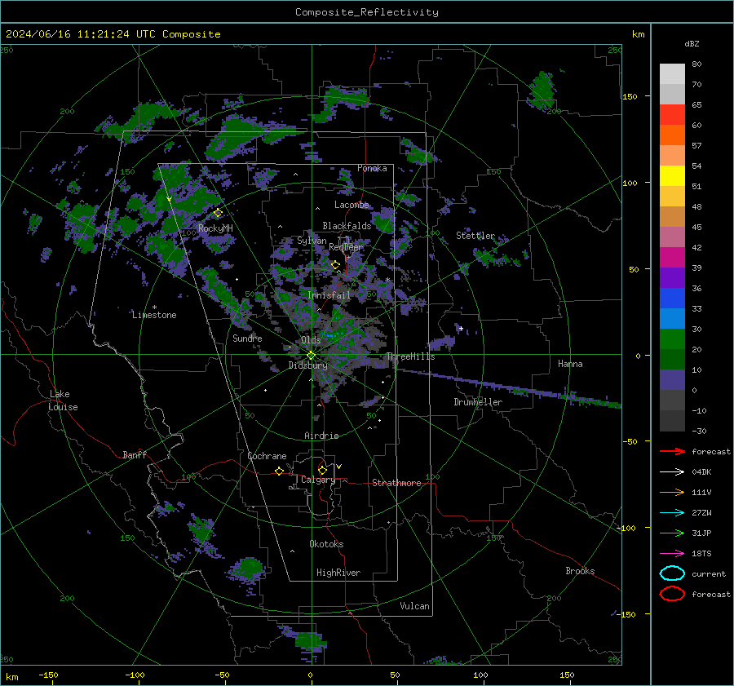The image size is (734, 686).
Task: Click the Lacombe label
Action: coord(351,205)
